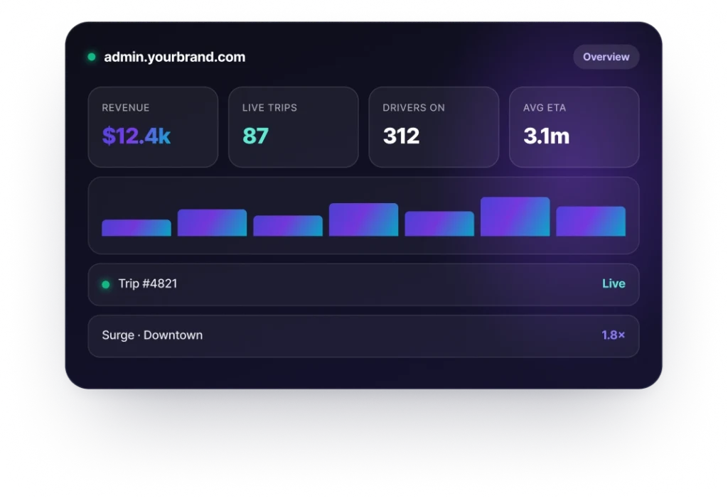This screenshot has height=498, width=728.
Task: Click the 312 drivers value
Action: coord(401,136)
